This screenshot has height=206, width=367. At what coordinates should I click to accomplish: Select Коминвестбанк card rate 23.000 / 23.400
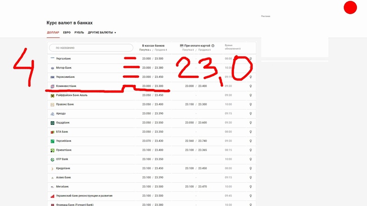pos(196,86)
